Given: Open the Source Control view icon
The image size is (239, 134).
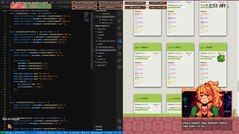Looking at the screenshot, I should (119, 21).
